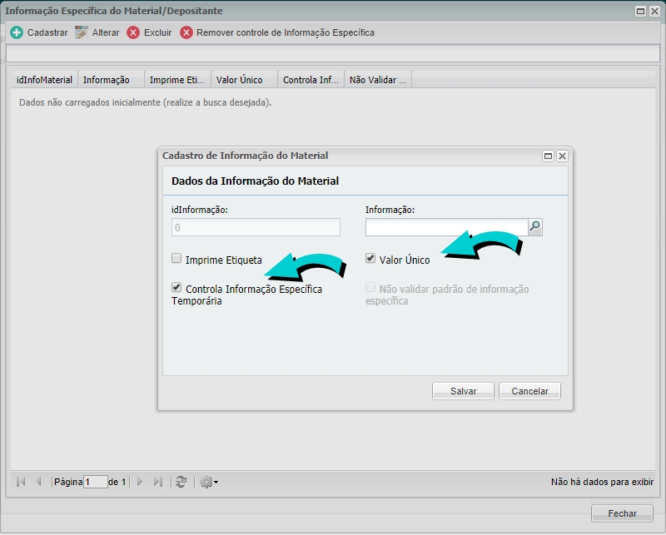Image resolution: width=666 pixels, height=535 pixels.
Task: Go to first page in pager
Action: (20, 482)
